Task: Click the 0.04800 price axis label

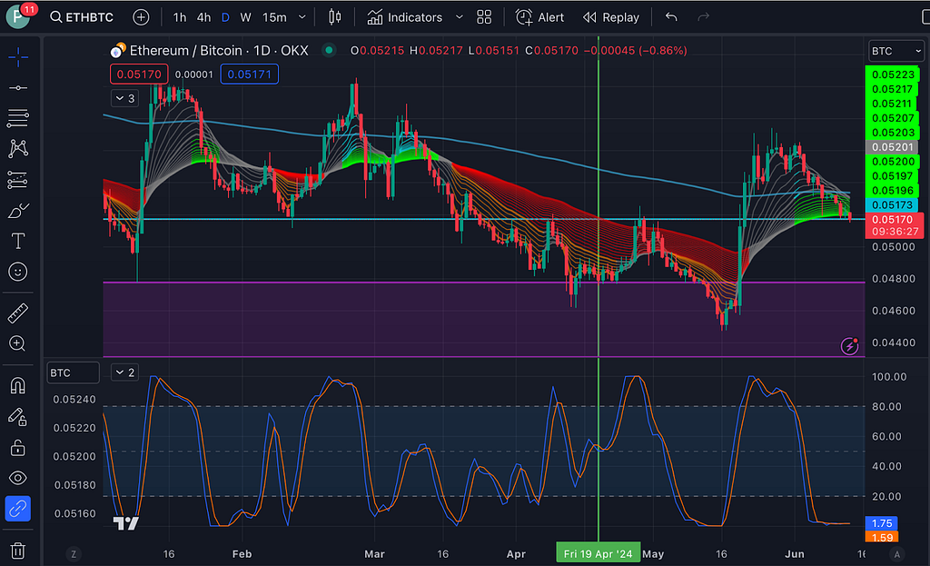Action: pos(894,279)
